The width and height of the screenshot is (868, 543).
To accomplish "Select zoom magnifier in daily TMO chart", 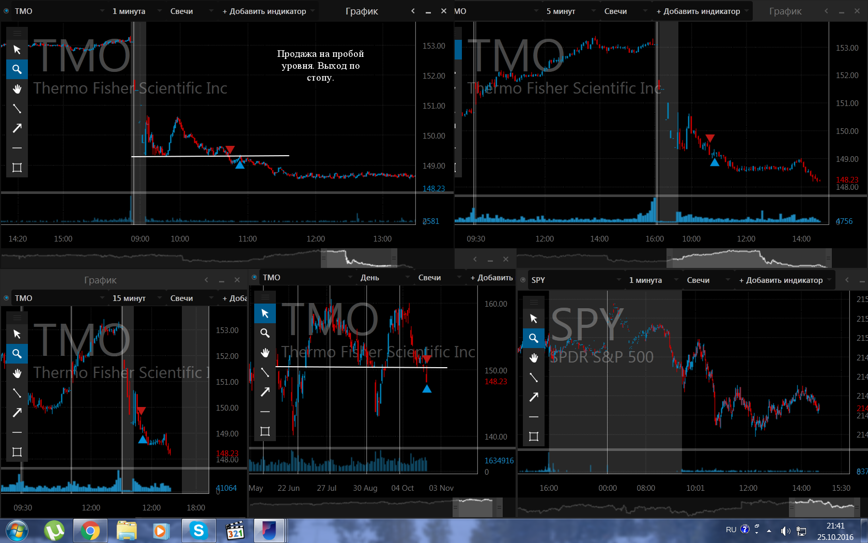I will (265, 333).
